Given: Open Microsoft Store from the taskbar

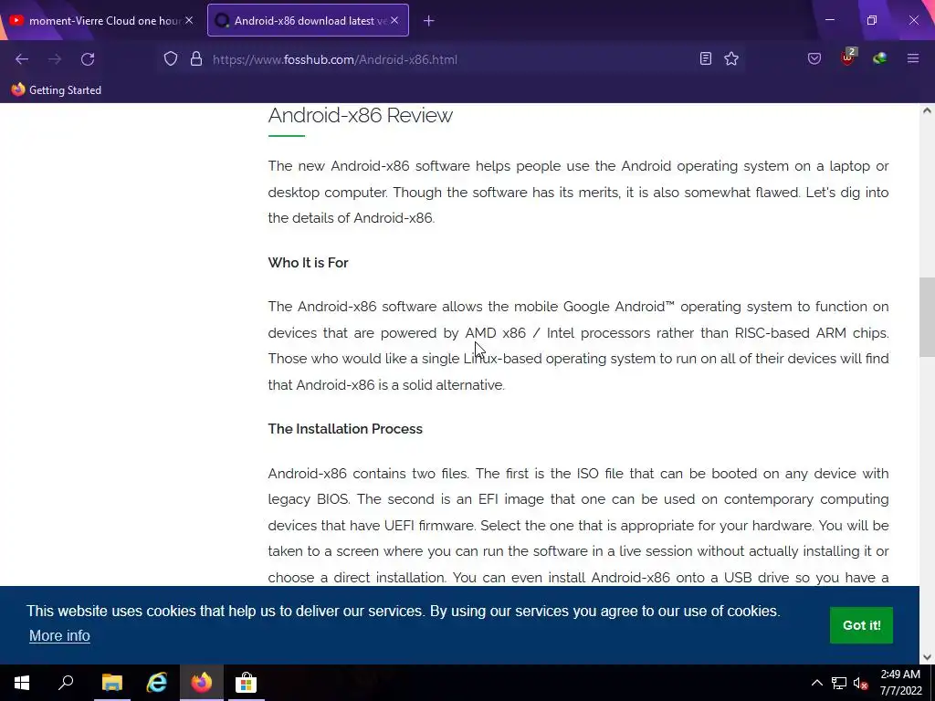Looking at the screenshot, I should [246, 683].
